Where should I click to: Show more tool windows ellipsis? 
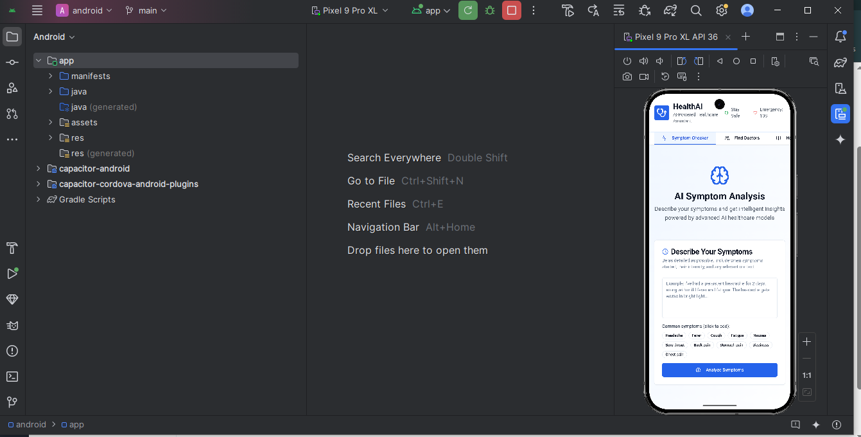point(12,139)
